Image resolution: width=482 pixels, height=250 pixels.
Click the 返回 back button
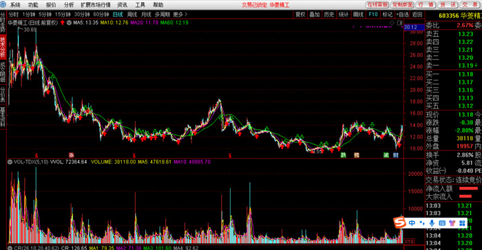coord(417,14)
